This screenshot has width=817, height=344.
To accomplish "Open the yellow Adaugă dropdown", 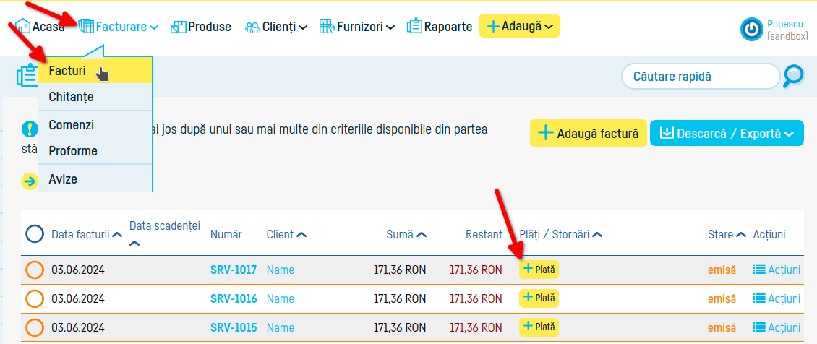I will [x=519, y=26].
